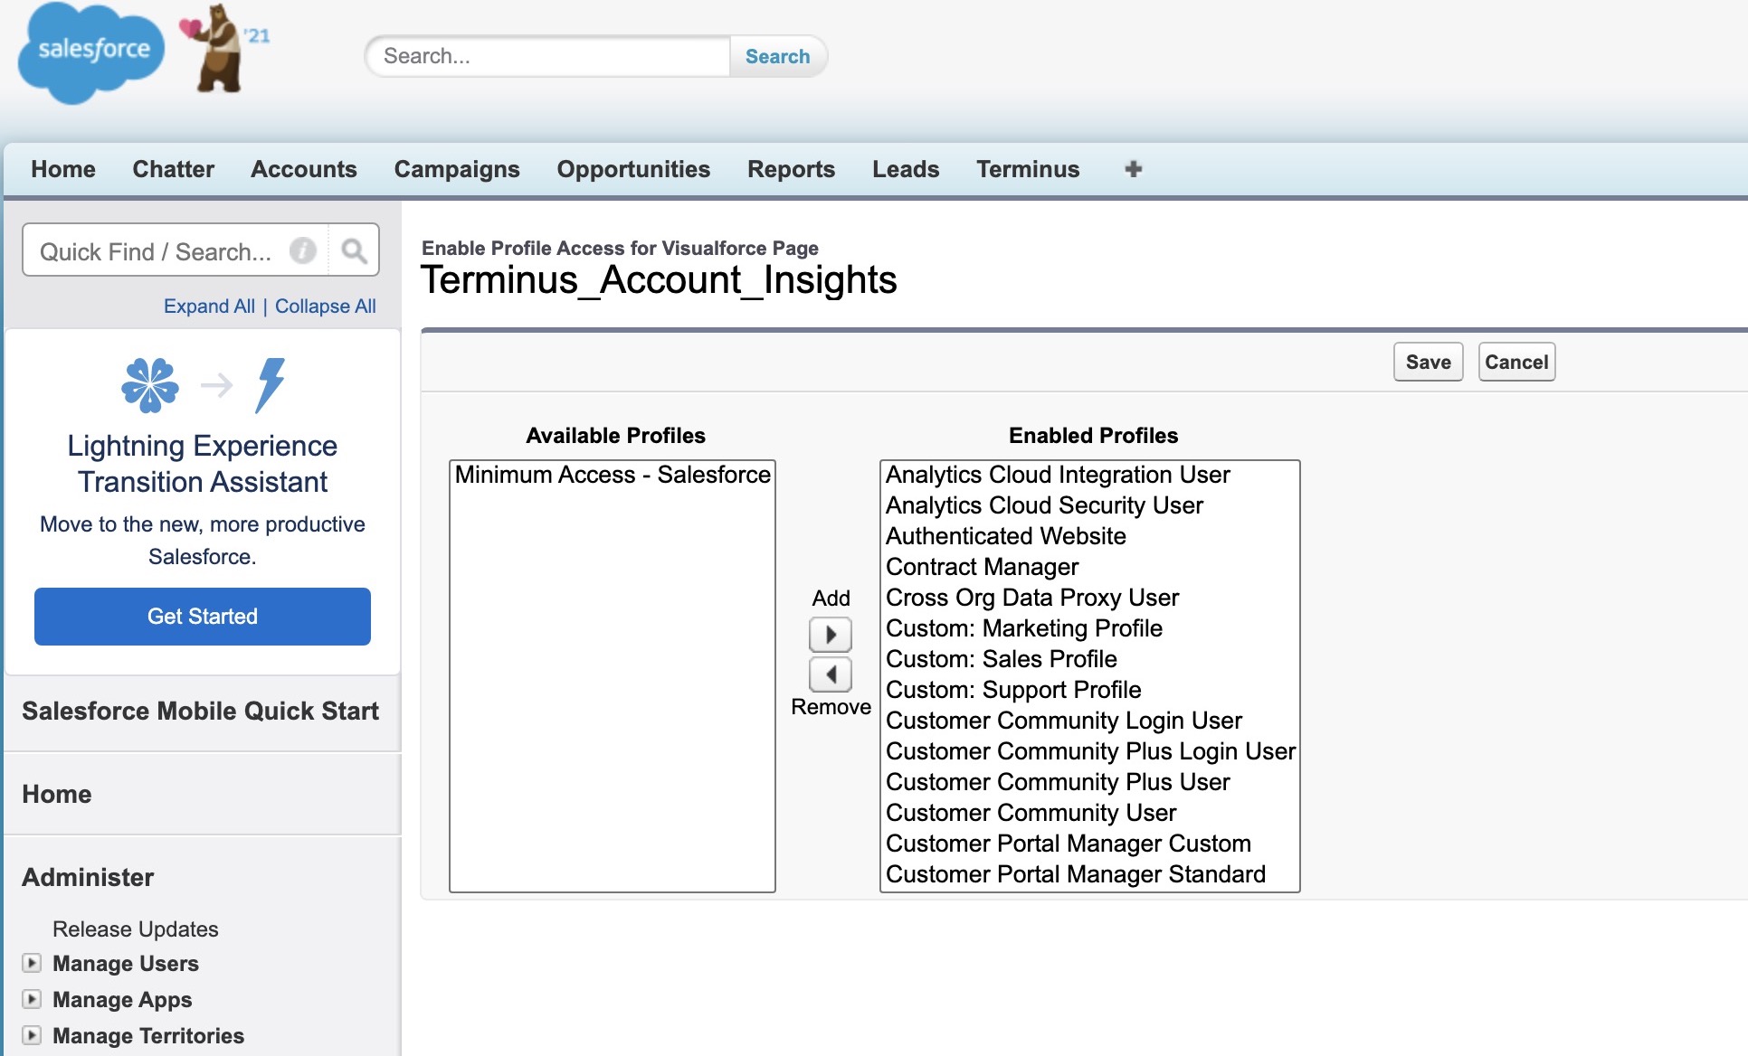Select Contract Manager profile

pos(1089,567)
